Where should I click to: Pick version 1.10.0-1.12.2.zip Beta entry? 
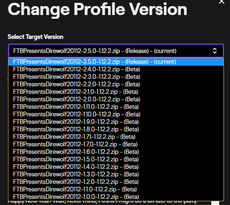[116, 114]
